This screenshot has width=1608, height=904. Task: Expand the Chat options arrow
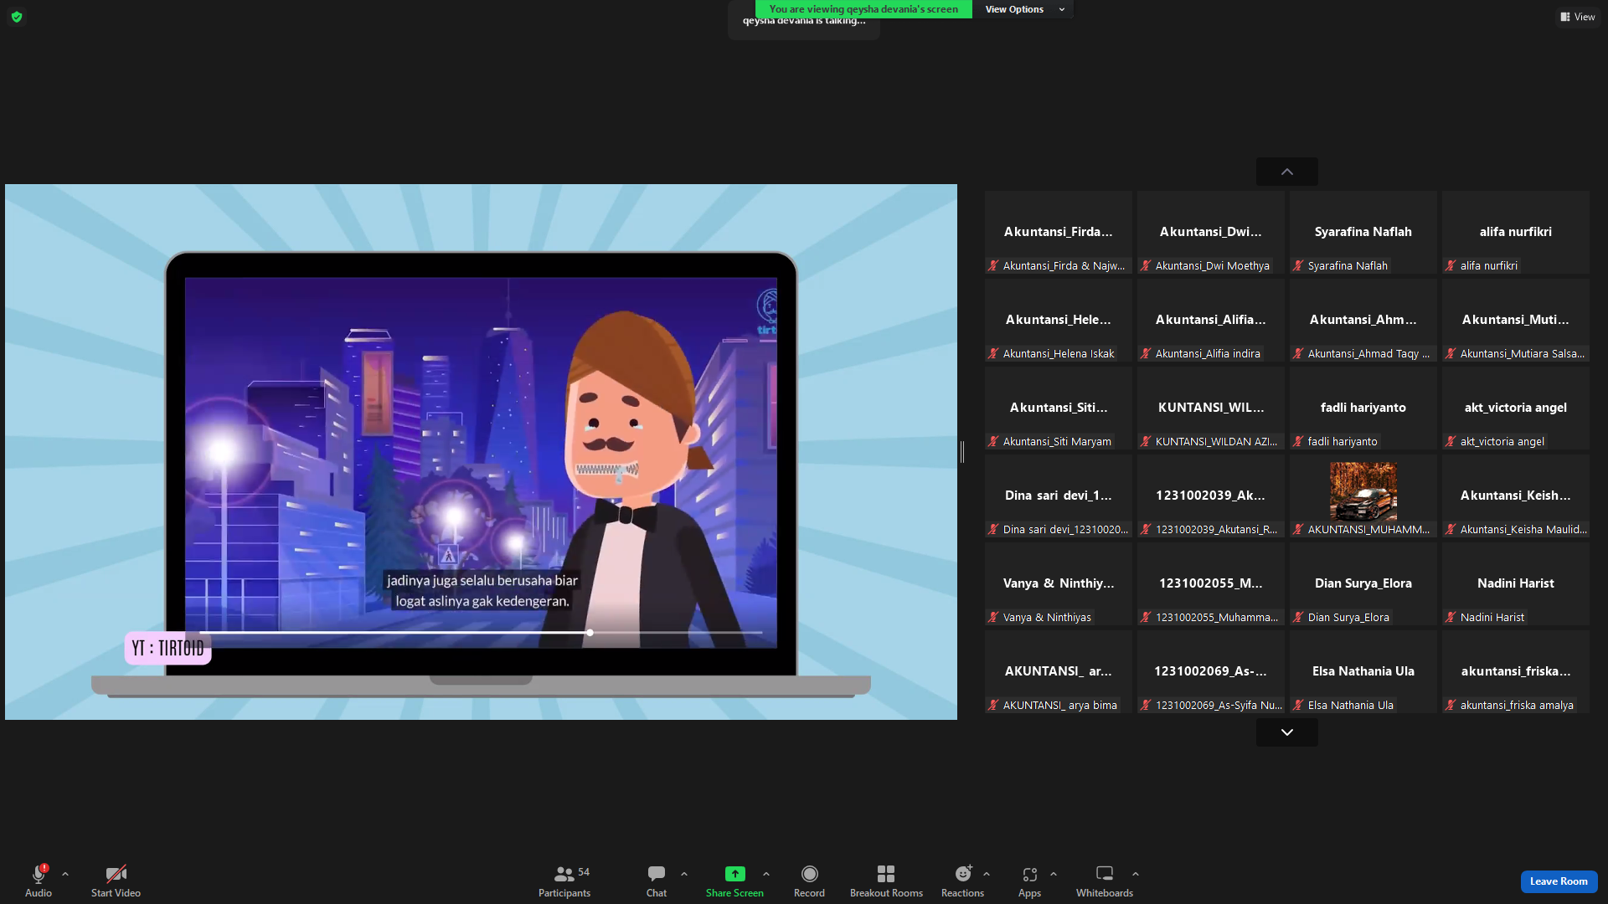pyautogui.click(x=684, y=874)
